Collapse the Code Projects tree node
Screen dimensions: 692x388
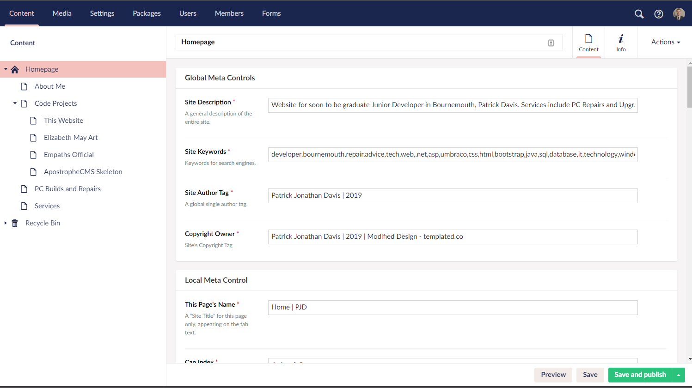coord(14,103)
